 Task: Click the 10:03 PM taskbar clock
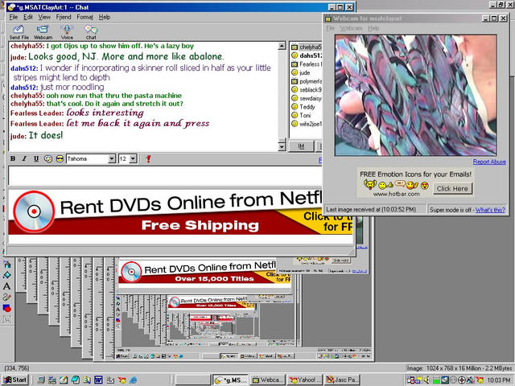pyautogui.click(x=498, y=380)
